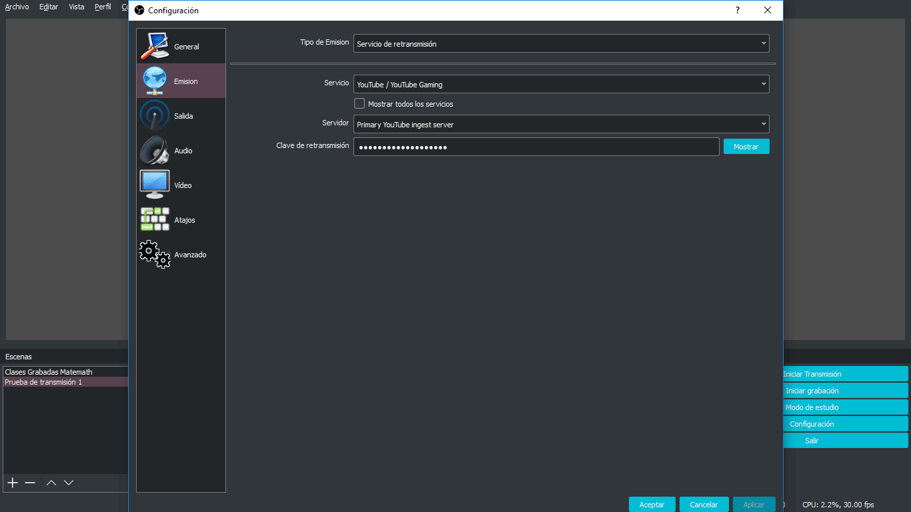Image resolution: width=911 pixels, height=512 pixels.
Task: Click the Clave de retransmisión field
Action: [x=536, y=147]
